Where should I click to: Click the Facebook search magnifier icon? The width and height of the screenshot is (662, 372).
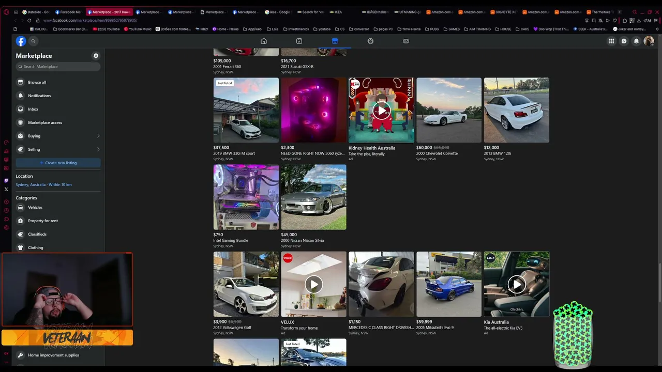[33, 41]
